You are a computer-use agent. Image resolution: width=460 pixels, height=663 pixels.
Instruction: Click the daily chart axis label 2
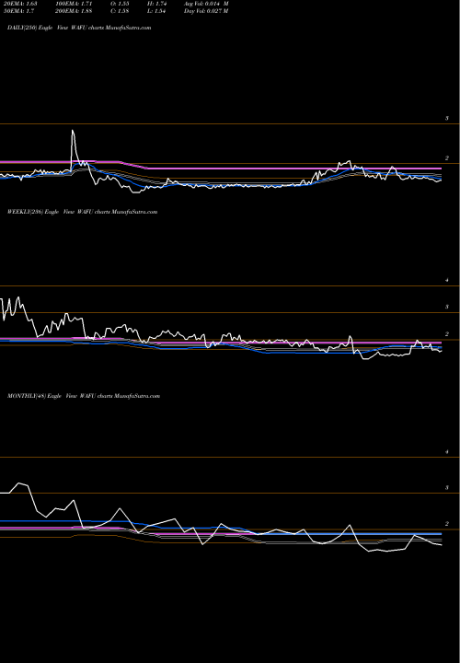tap(447, 158)
